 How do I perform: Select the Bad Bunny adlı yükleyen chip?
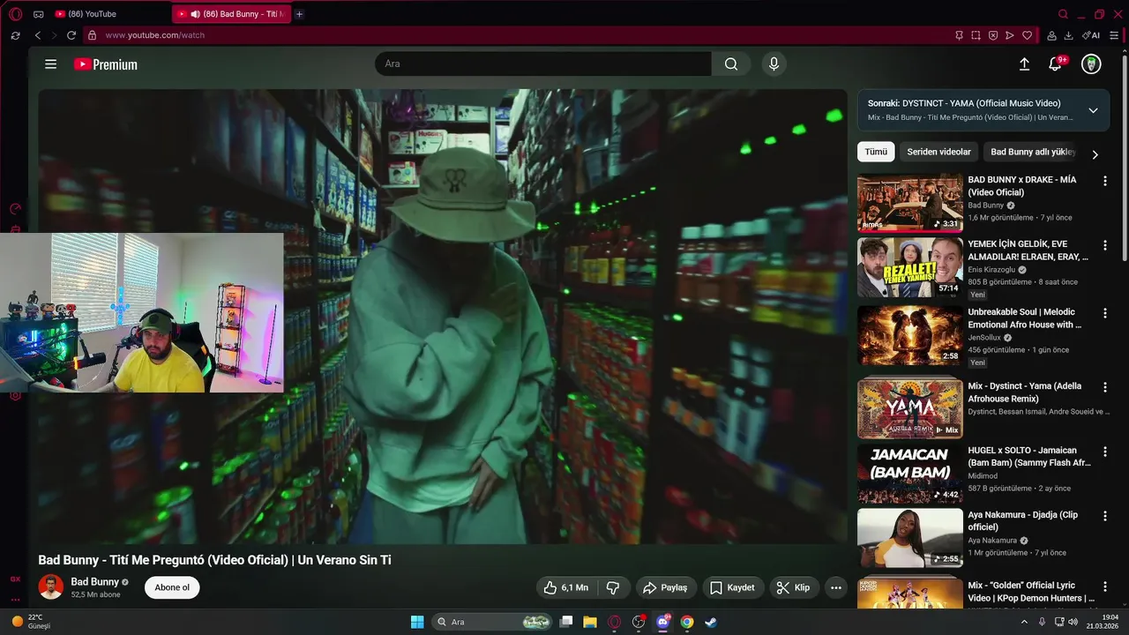[x=1032, y=152]
